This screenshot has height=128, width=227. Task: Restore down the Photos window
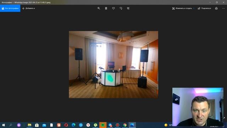click(217, 2)
